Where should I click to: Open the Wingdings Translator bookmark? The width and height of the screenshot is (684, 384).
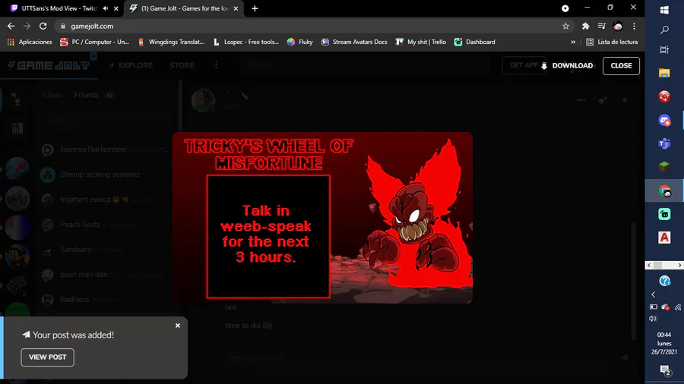pos(171,42)
